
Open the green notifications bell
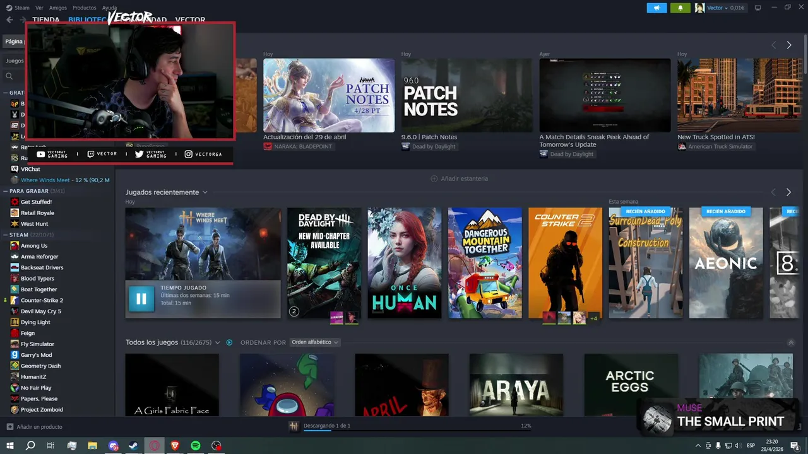click(680, 8)
